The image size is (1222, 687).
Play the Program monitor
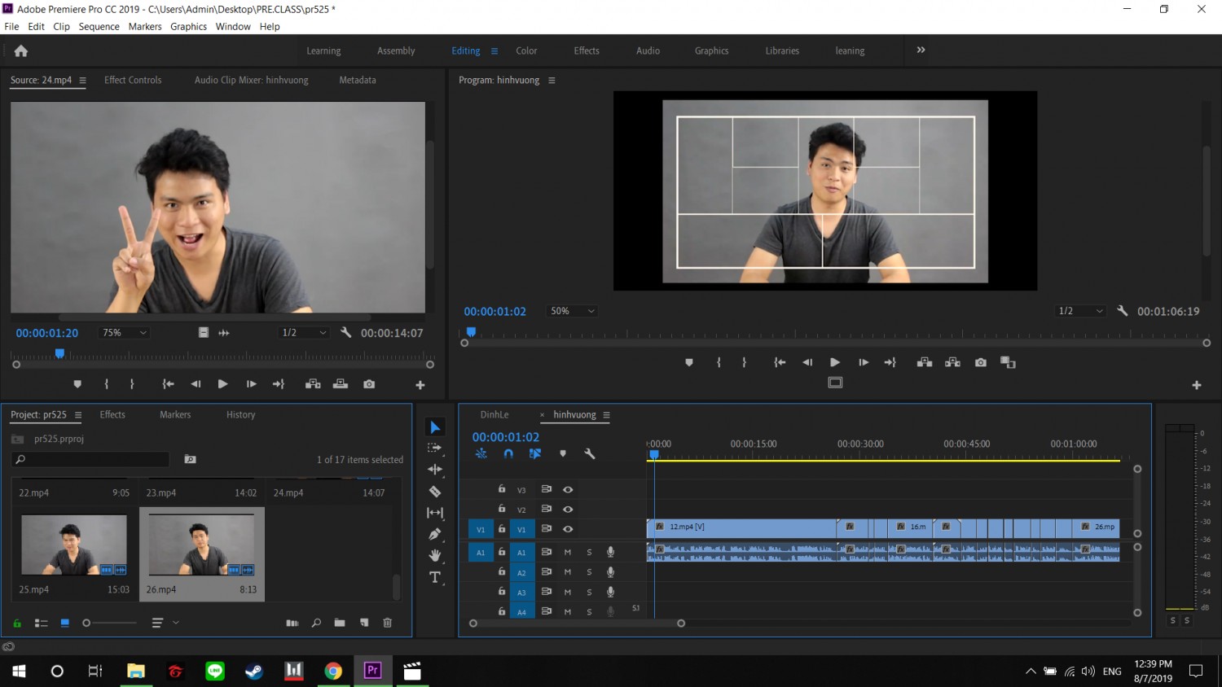(x=835, y=362)
